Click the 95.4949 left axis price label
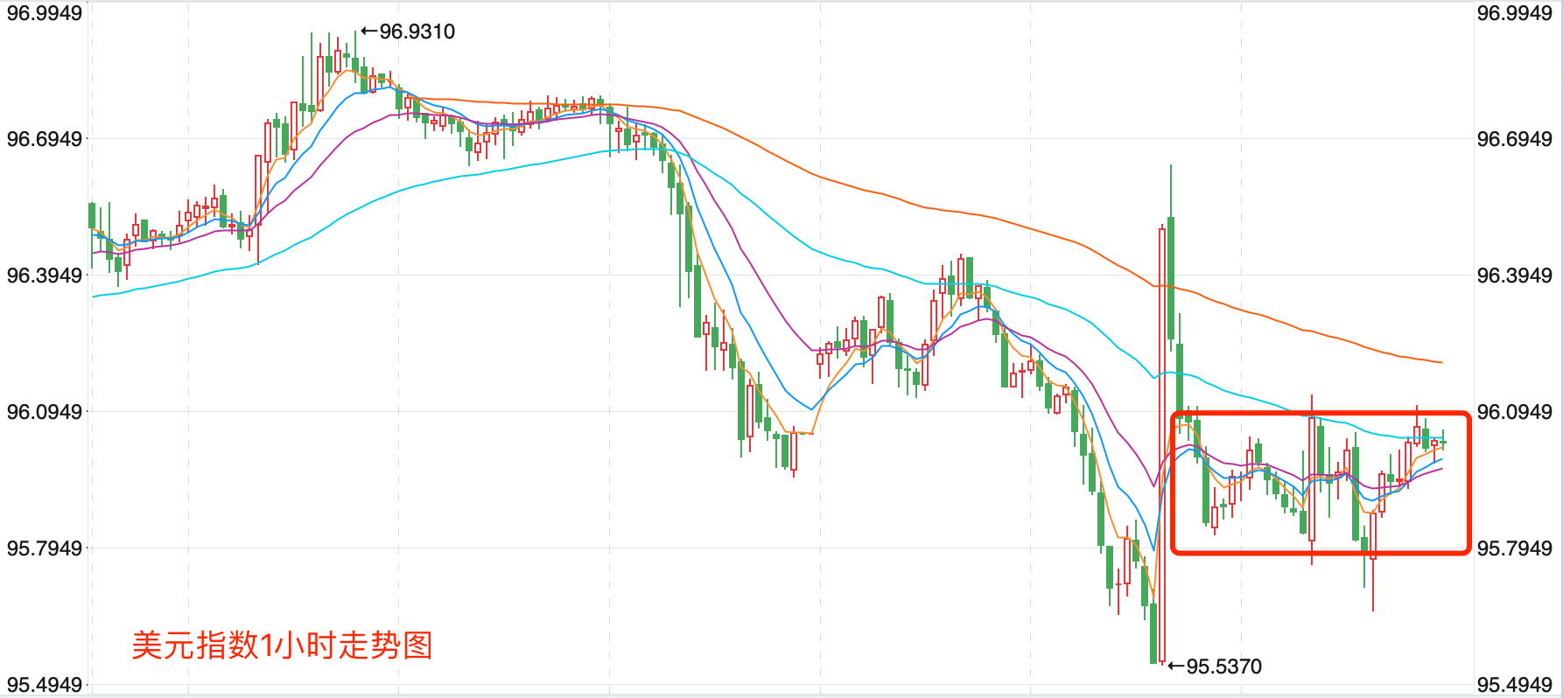This screenshot has height=698, width=1563. click(45, 684)
